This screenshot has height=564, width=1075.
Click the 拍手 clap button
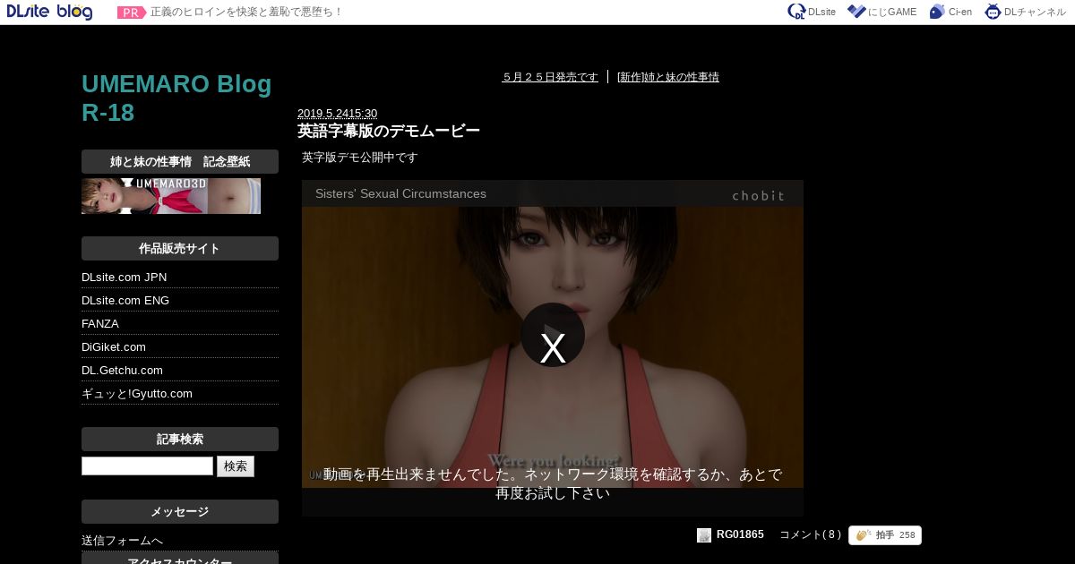[x=885, y=535]
